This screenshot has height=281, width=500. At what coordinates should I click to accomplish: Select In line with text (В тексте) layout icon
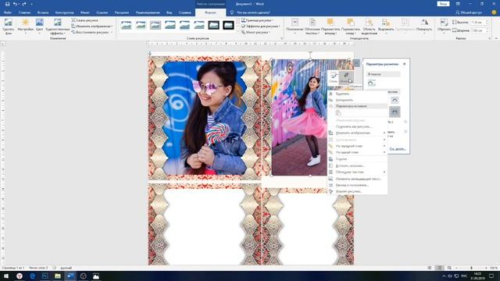[x=372, y=84]
